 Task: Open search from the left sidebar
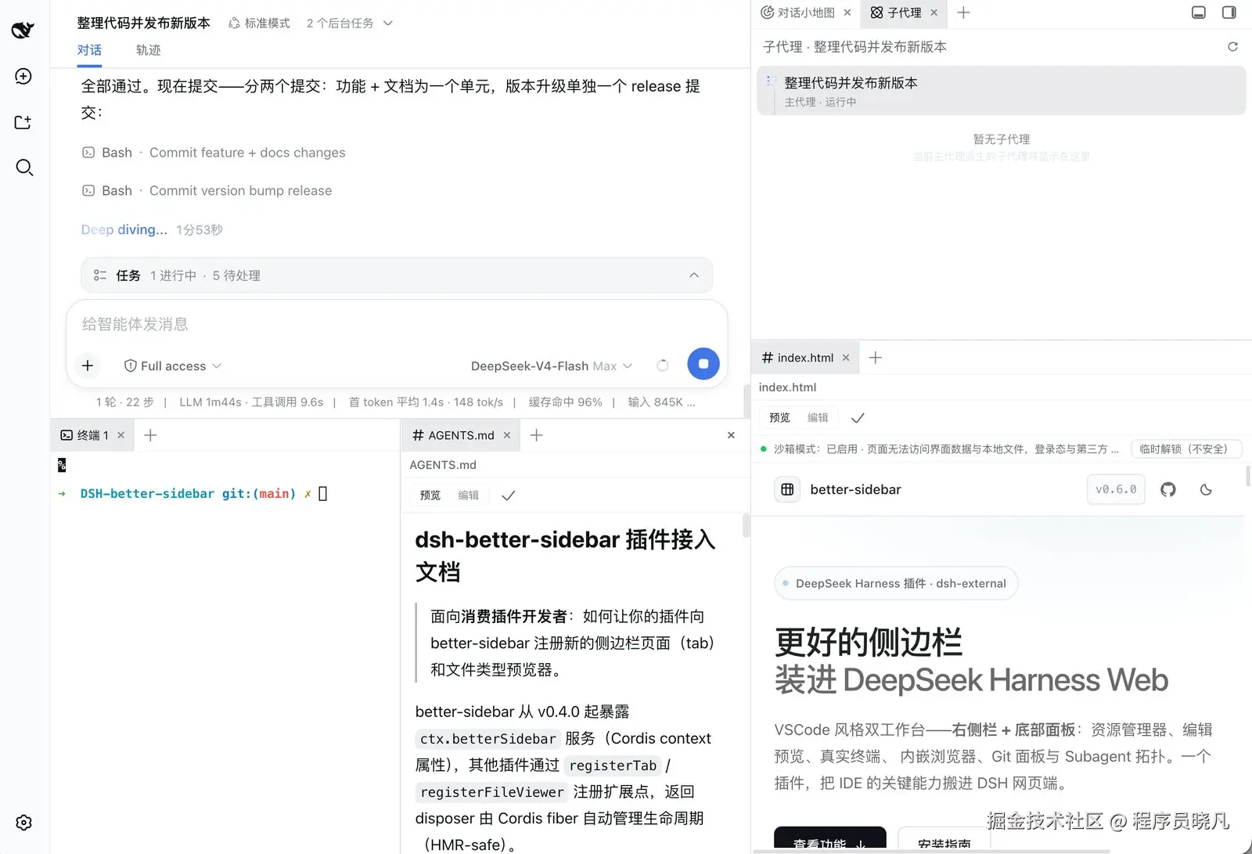[24, 168]
